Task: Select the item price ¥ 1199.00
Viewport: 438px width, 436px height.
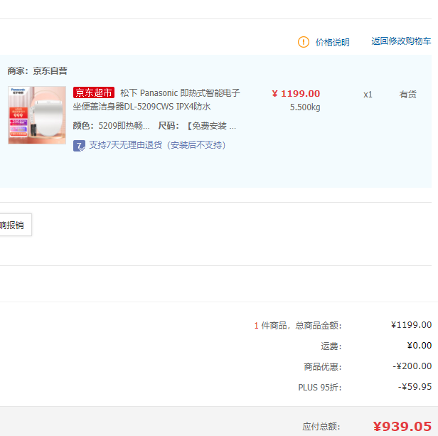Action: pos(296,94)
